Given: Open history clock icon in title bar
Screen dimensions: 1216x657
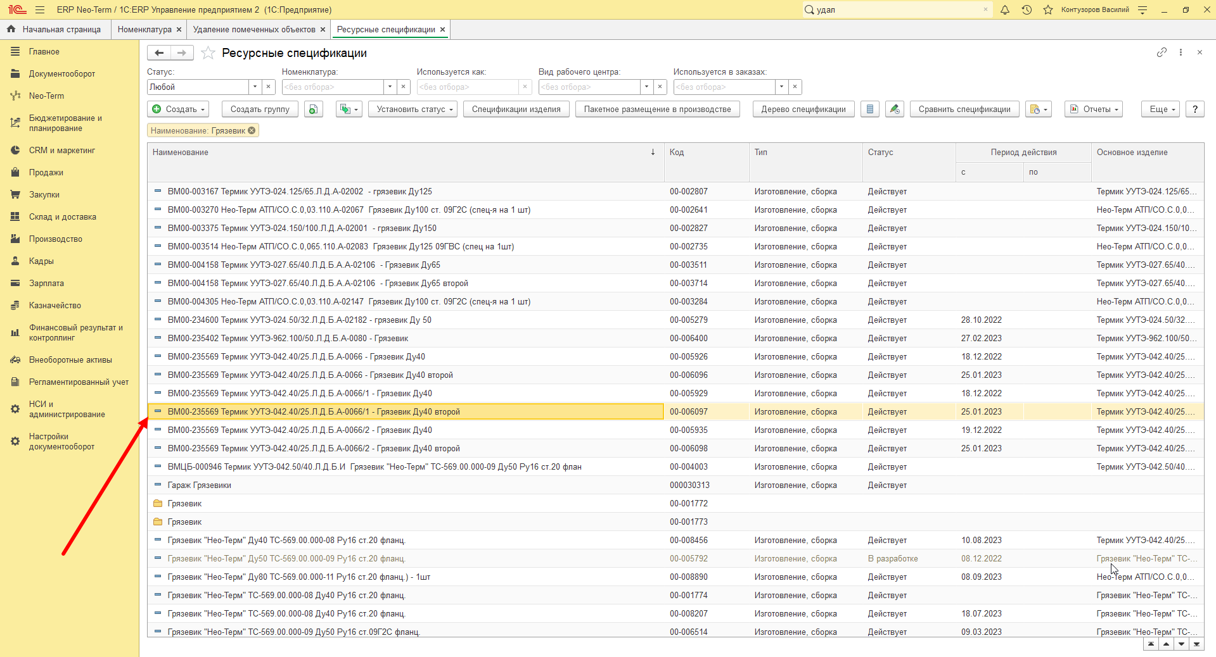Looking at the screenshot, I should (x=1027, y=9).
